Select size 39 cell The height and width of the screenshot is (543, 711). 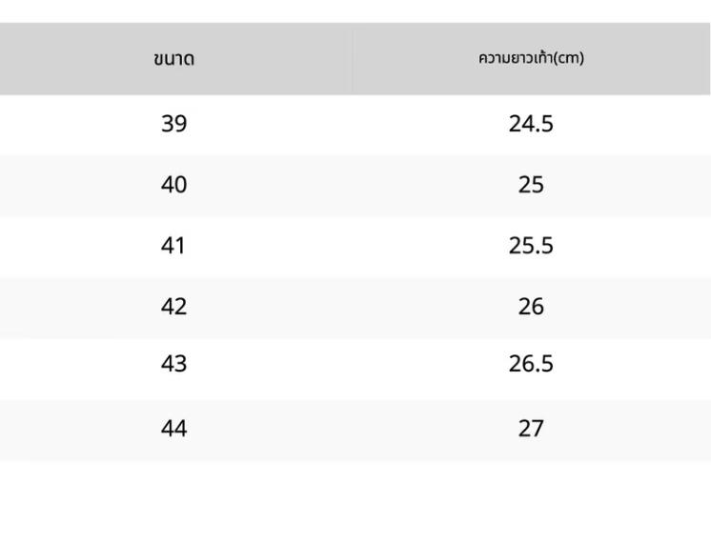(173, 124)
